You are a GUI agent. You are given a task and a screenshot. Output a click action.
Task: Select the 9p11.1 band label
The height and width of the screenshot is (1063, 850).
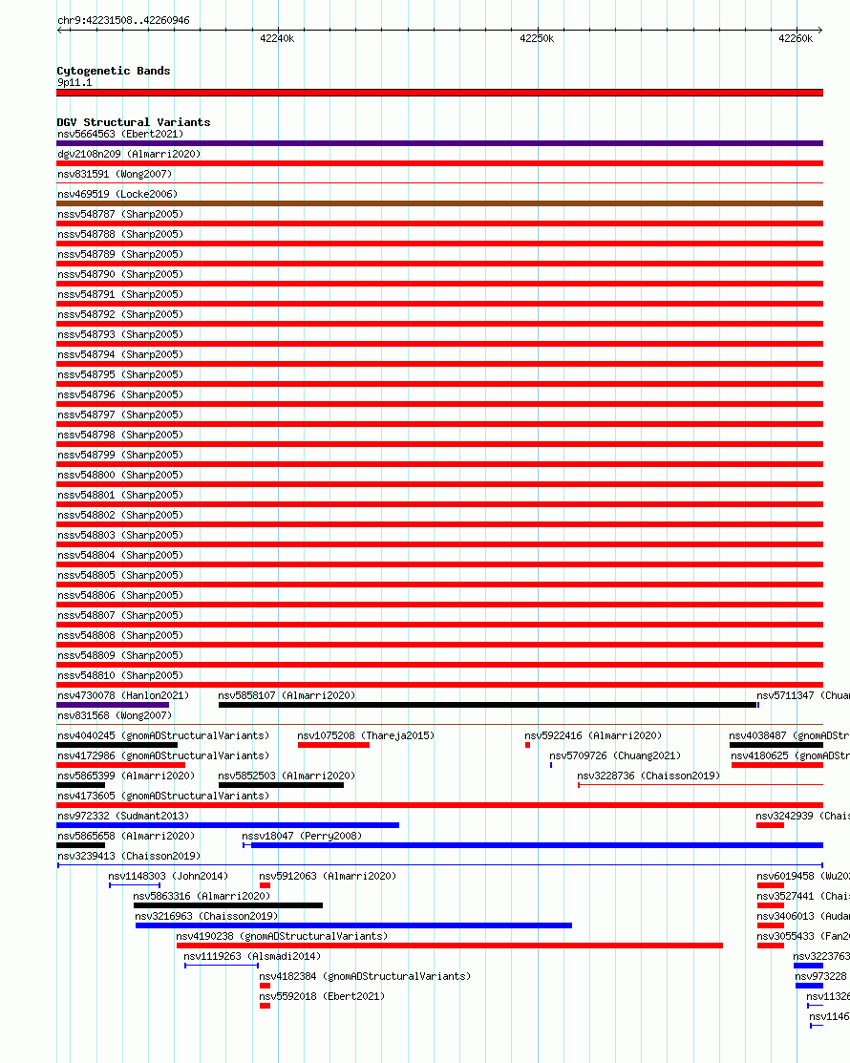click(x=74, y=83)
